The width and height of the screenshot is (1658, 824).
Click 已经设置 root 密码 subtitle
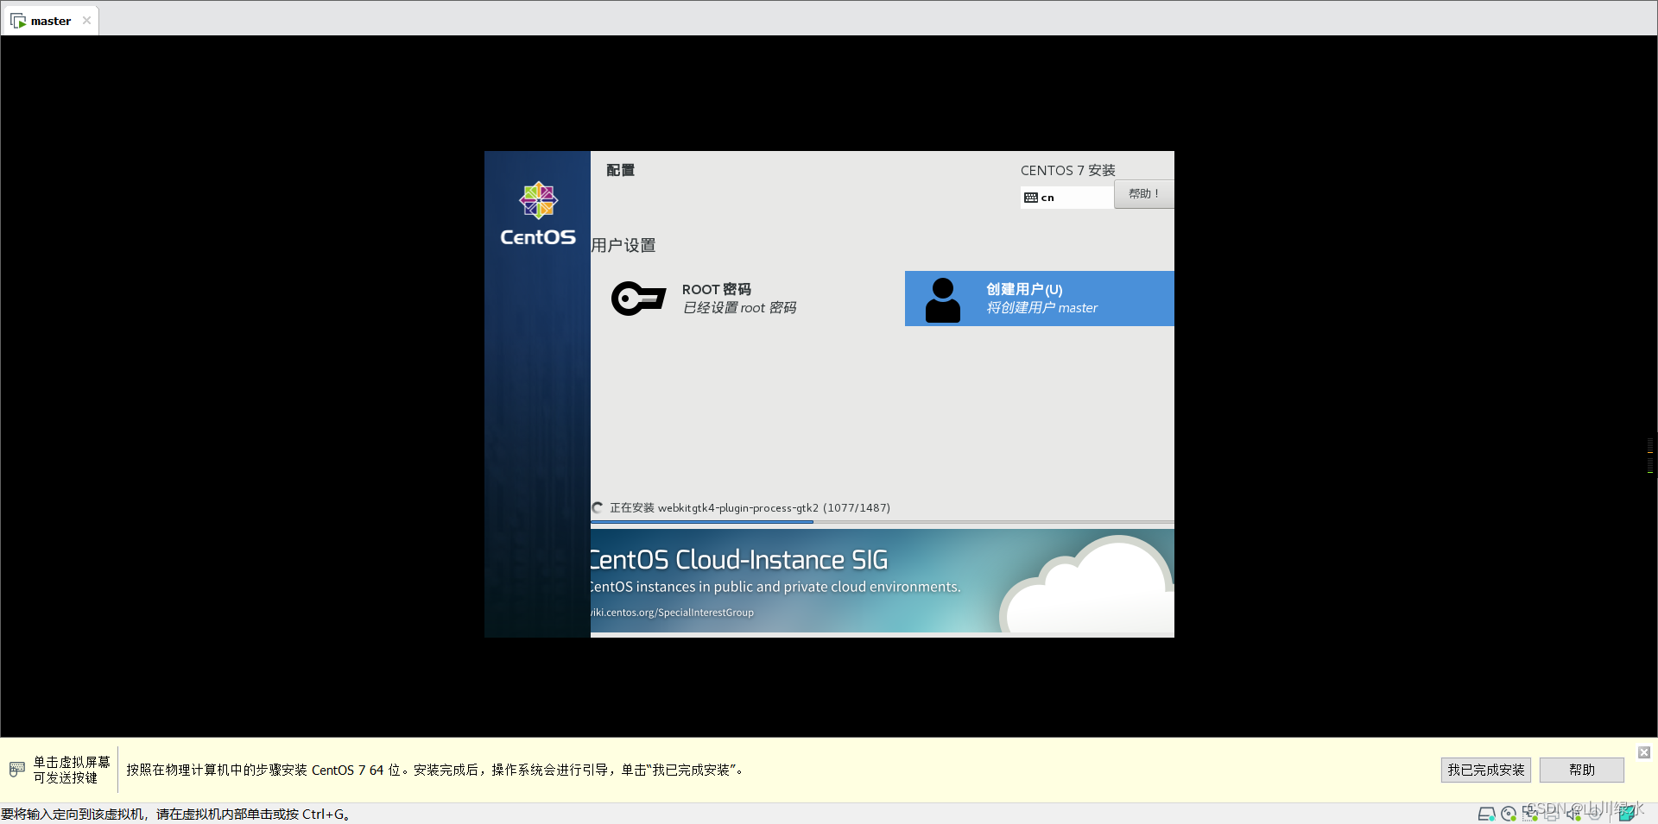(739, 308)
